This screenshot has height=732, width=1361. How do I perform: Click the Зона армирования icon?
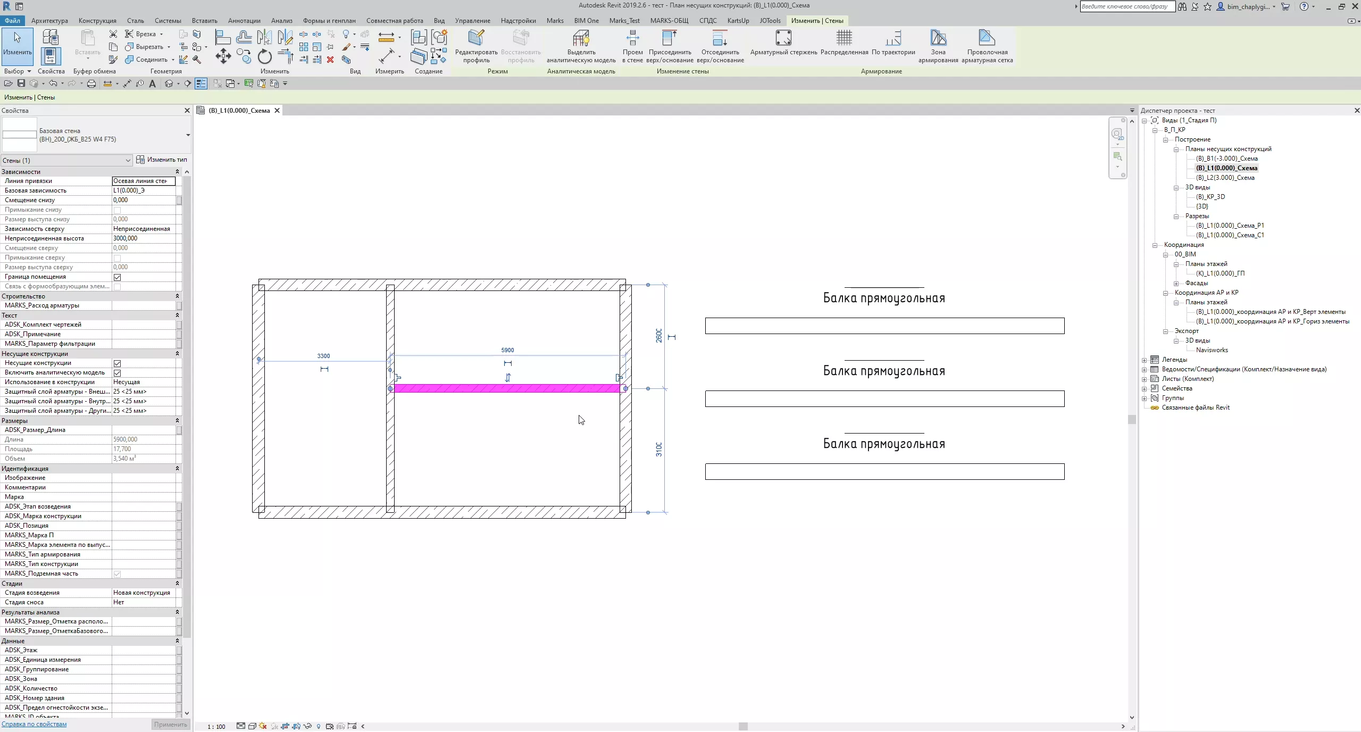click(x=938, y=38)
